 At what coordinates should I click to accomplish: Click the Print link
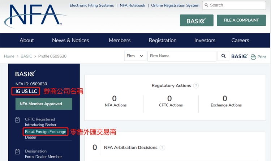(262, 57)
